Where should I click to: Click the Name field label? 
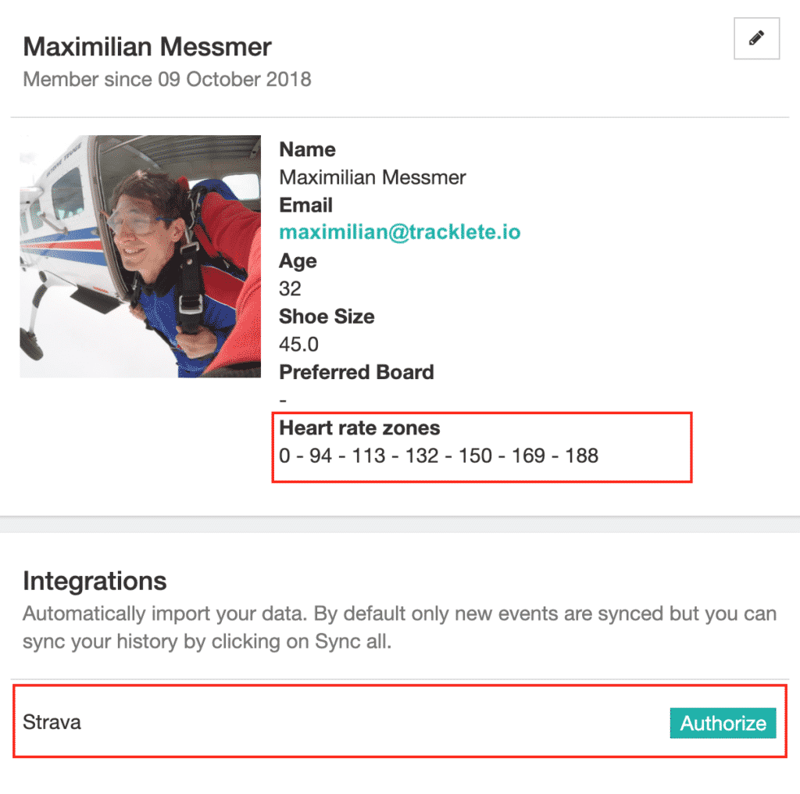tap(307, 149)
